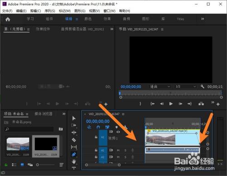Mute audio track A1
Image resolution: width=227 pixels, height=176 pixels.
point(118,150)
